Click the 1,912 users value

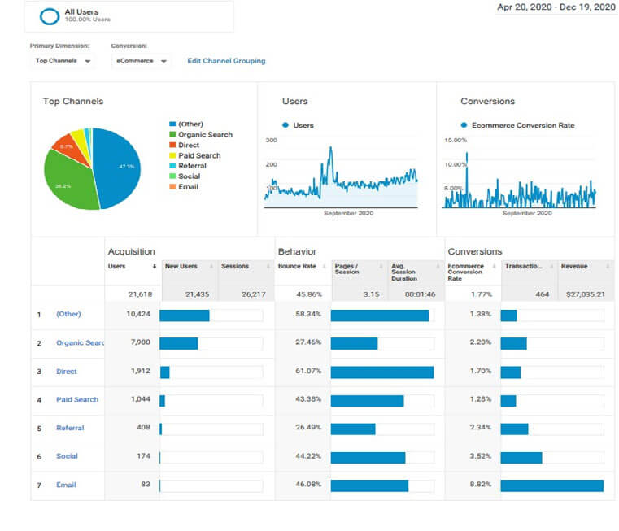pyautogui.click(x=141, y=371)
